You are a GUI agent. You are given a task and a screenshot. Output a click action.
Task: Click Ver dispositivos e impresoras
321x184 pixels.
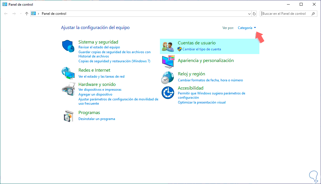[100, 90]
